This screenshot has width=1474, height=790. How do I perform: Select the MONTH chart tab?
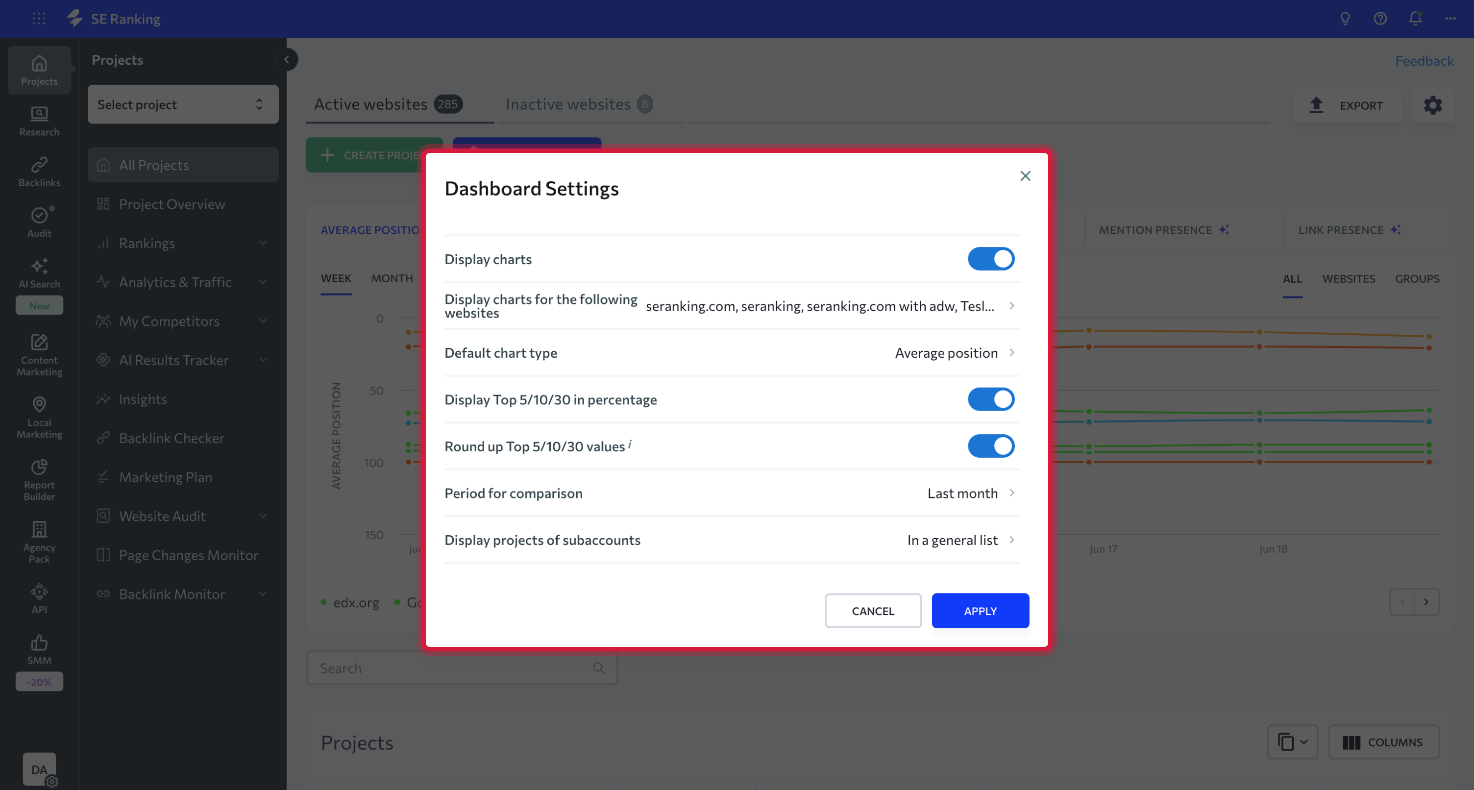coord(392,278)
